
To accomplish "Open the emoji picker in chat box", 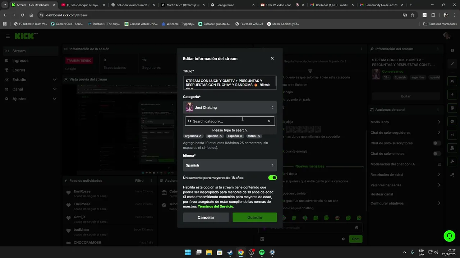I will click(356, 228).
